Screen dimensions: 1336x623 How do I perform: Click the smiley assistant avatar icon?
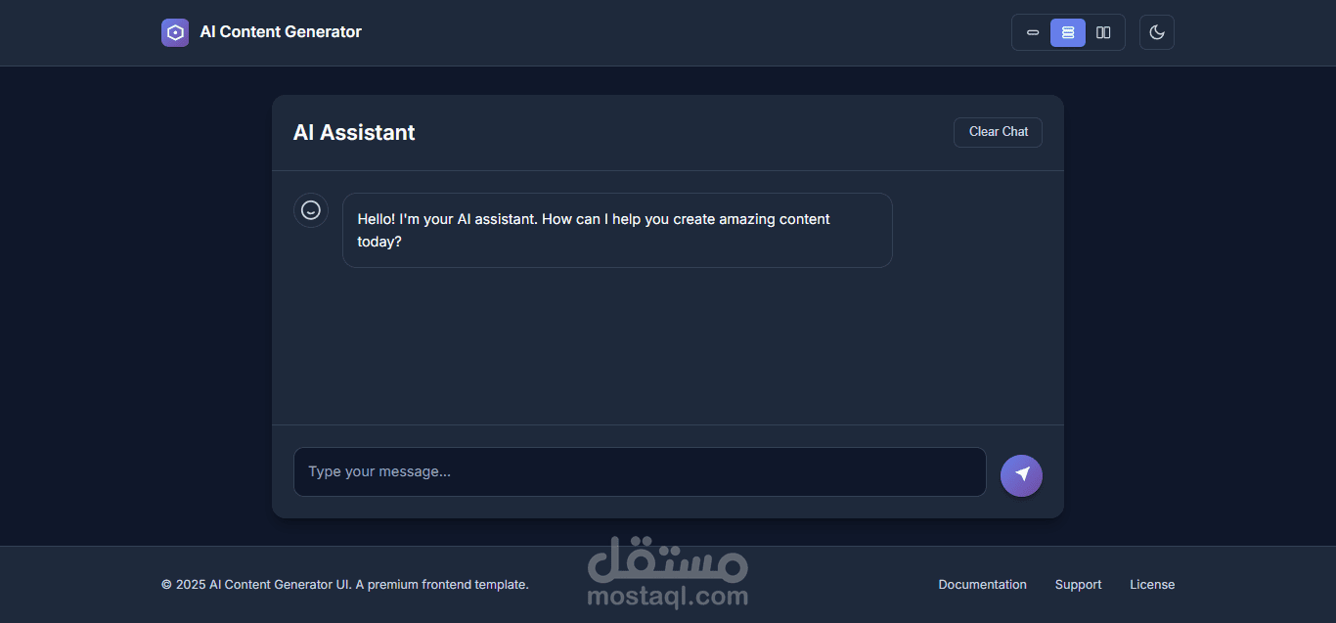pyautogui.click(x=311, y=210)
